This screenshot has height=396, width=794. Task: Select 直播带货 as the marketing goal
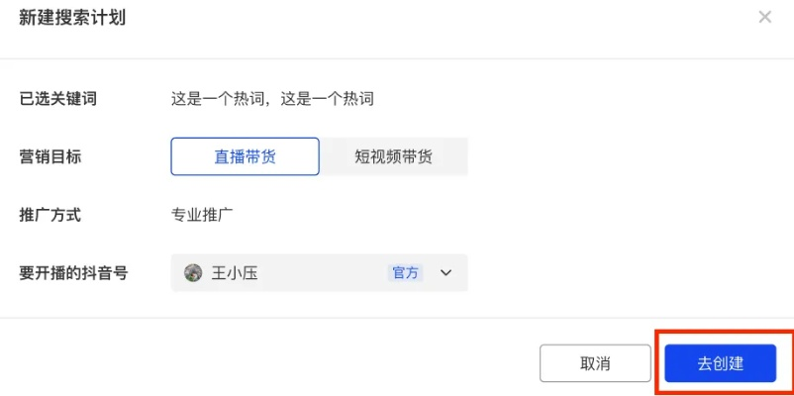point(245,156)
